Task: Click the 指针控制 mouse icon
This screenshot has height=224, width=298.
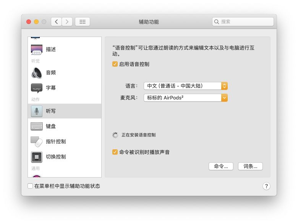Action: click(37, 142)
